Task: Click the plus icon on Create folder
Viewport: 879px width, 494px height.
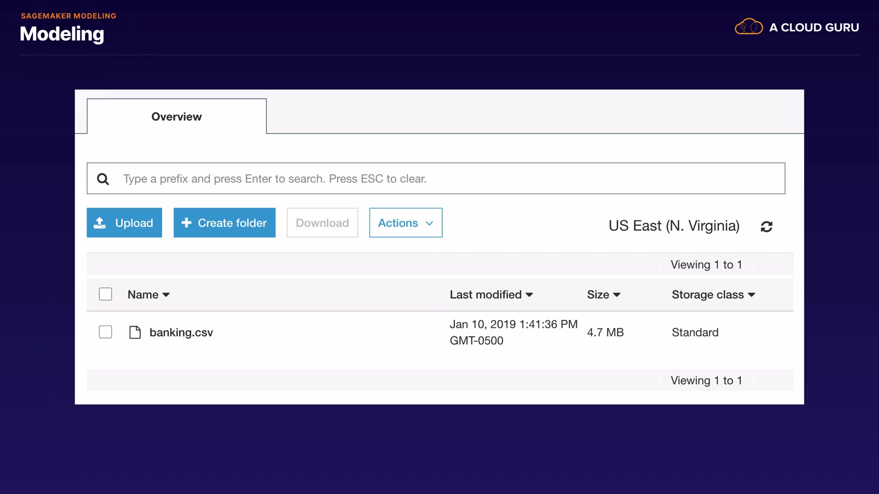Action: click(186, 223)
